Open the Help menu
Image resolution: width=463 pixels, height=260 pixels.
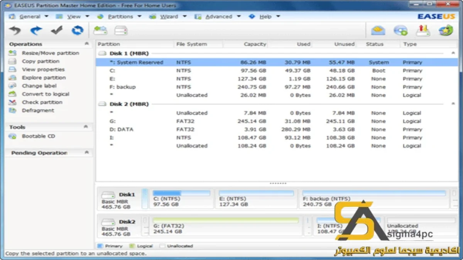pos(265,17)
